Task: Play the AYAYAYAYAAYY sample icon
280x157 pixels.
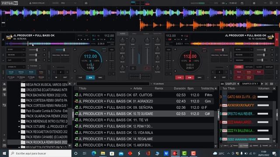Action: click(224, 106)
